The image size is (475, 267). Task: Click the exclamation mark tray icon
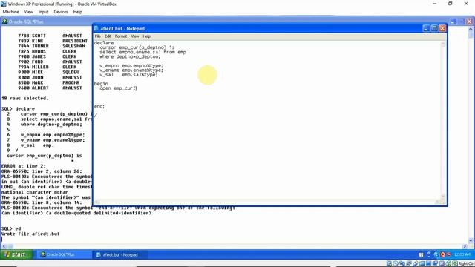(429, 254)
